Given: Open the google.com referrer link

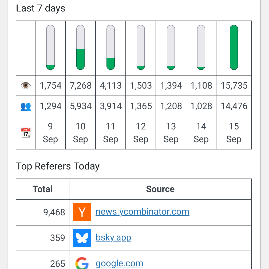Looking at the screenshot, I should (119, 263).
